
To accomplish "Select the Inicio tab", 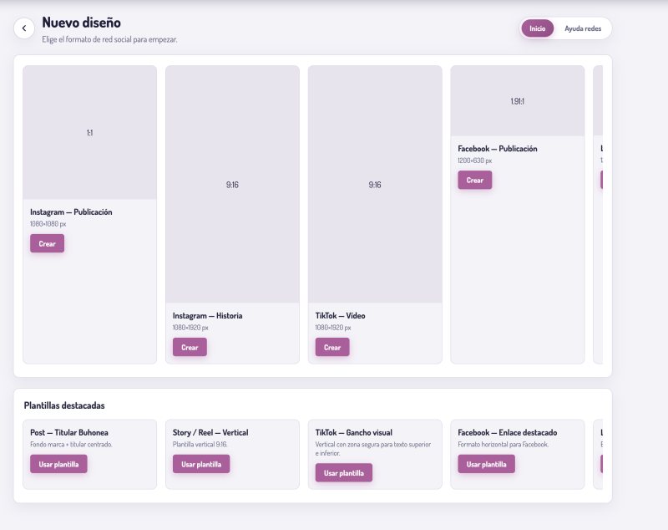I will (537, 28).
